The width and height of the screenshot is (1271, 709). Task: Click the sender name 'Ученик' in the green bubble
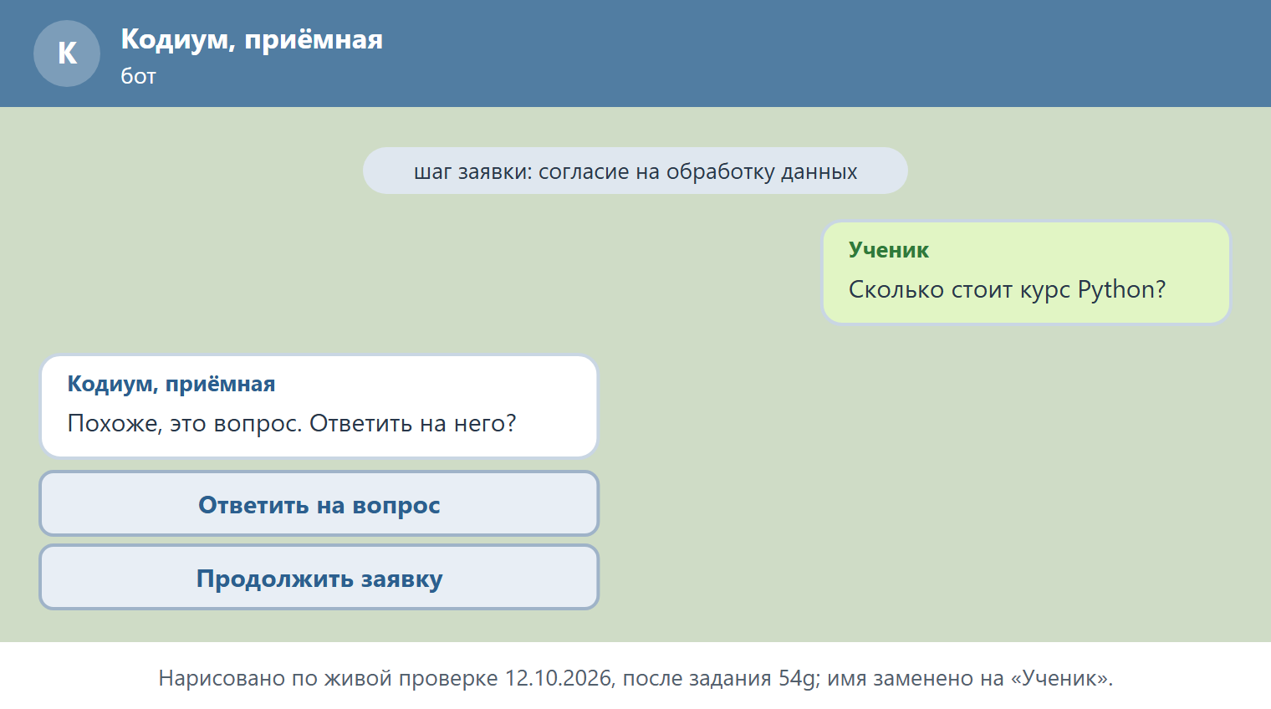889,249
